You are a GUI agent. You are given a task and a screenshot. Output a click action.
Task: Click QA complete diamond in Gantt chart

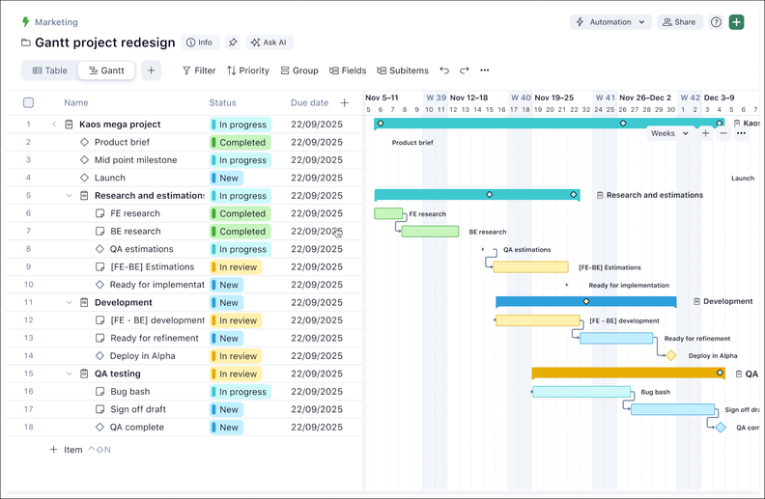[721, 428]
